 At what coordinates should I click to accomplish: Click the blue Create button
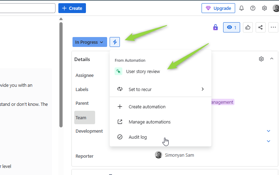tap(72, 8)
